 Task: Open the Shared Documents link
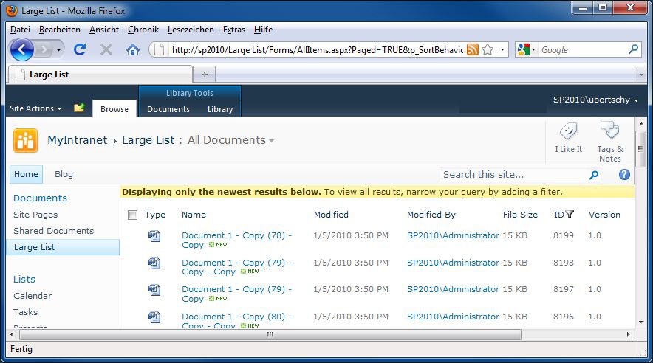(x=53, y=231)
